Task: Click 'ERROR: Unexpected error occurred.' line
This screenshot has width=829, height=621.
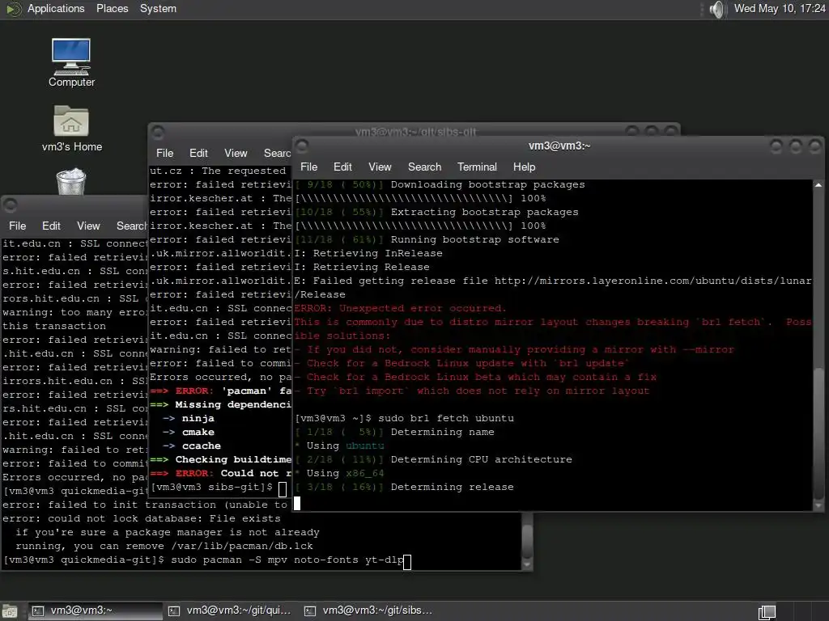Action: pyautogui.click(x=400, y=308)
